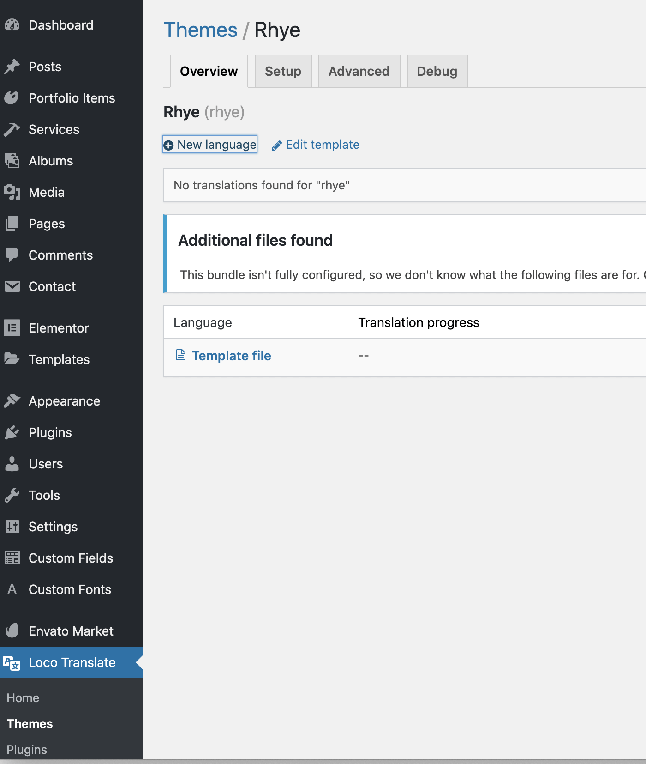Click the Posts pushpin icon

[12, 67]
